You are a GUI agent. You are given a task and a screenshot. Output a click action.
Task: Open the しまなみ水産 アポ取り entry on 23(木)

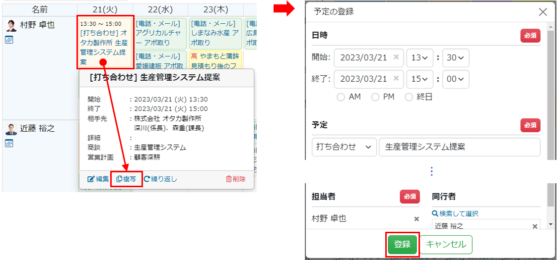215,34
